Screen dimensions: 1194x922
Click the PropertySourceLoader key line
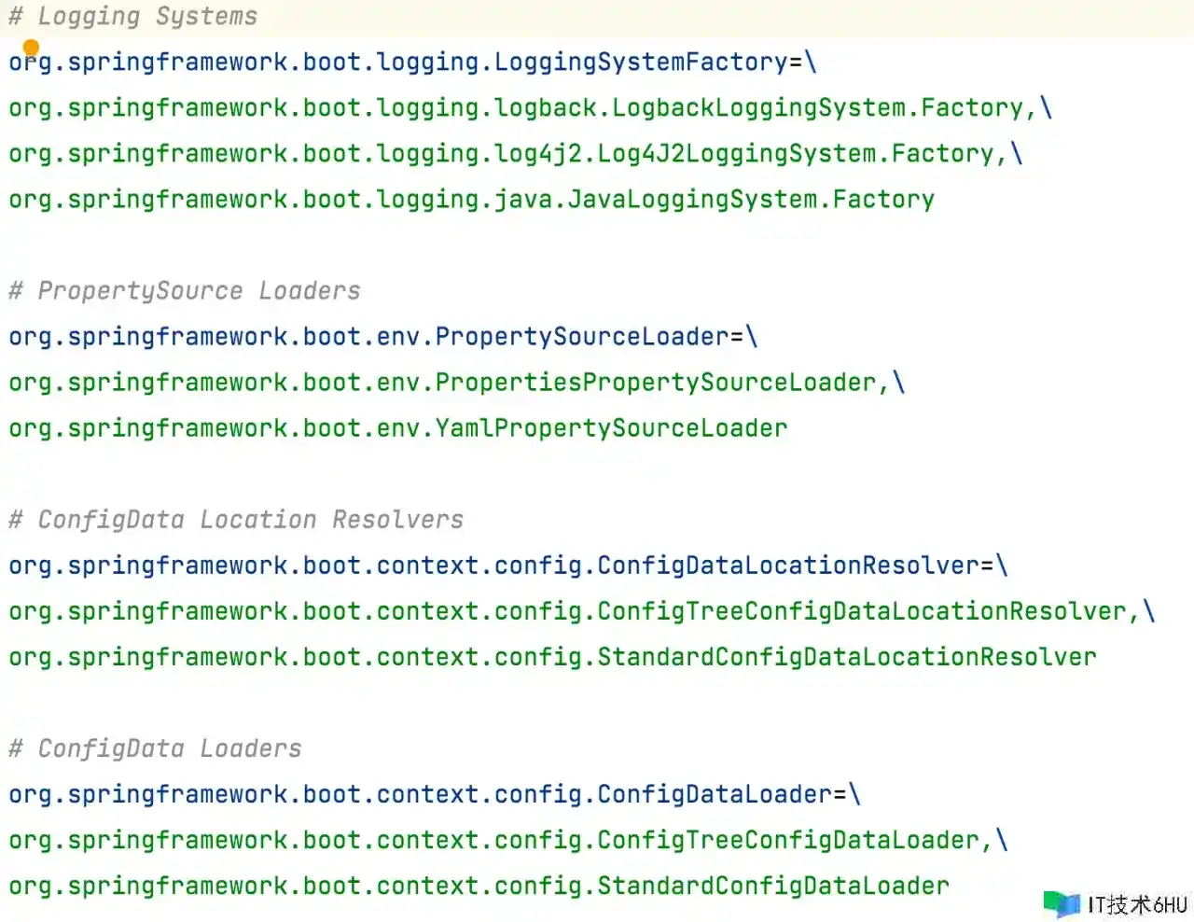point(382,337)
